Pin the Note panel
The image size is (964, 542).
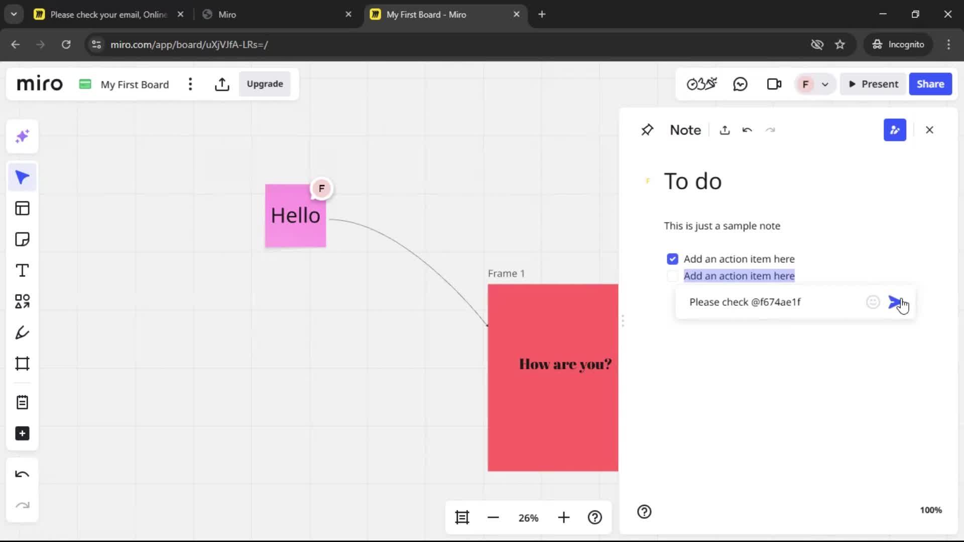[x=647, y=130]
